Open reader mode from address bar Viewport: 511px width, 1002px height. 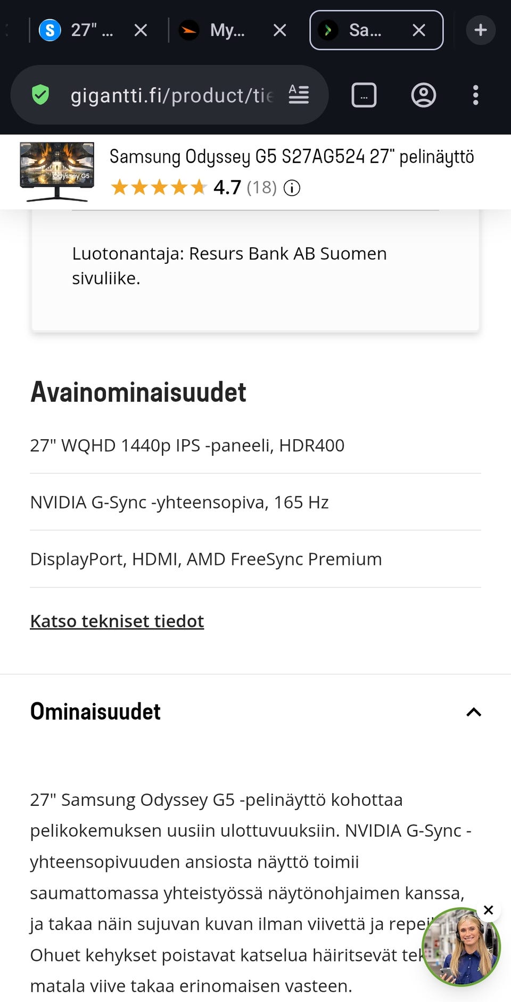click(299, 95)
